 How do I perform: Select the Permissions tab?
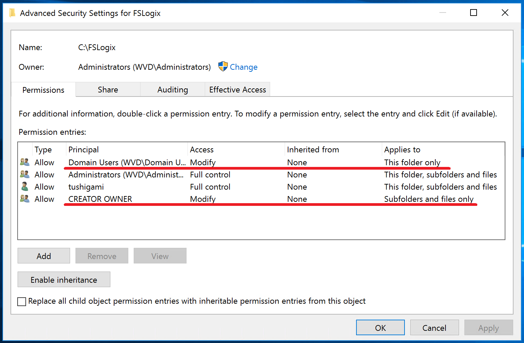click(43, 89)
